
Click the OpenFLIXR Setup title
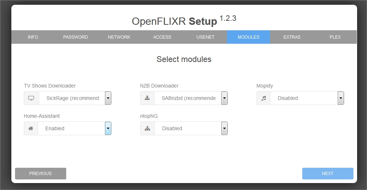coord(175,21)
